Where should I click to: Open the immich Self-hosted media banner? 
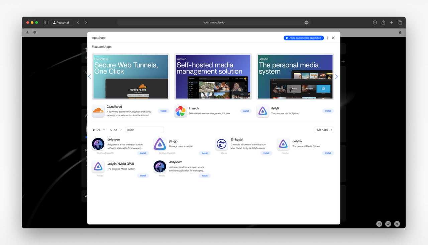click(x=213, y=77)
